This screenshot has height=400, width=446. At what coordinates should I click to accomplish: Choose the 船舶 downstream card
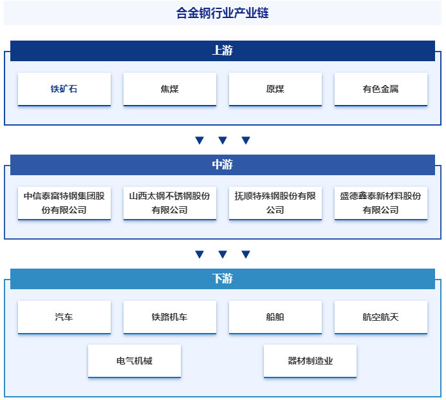[275, 317]
